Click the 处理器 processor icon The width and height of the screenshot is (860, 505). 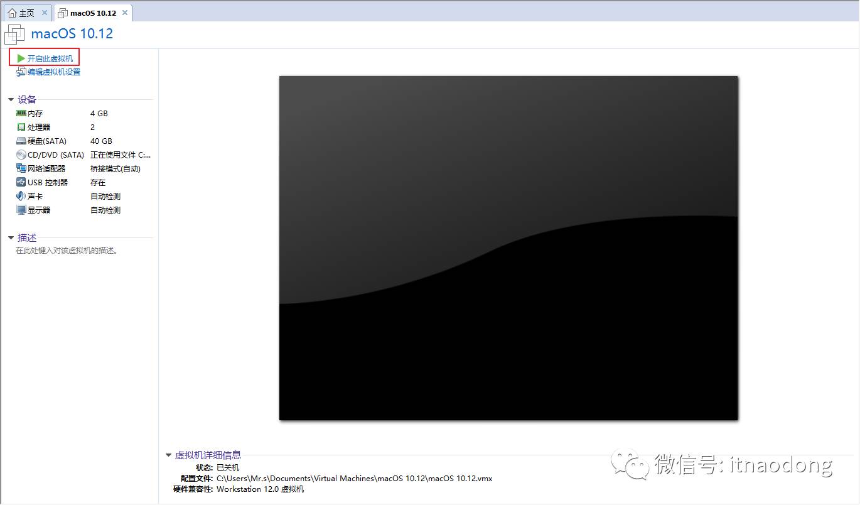pos(21,128)
